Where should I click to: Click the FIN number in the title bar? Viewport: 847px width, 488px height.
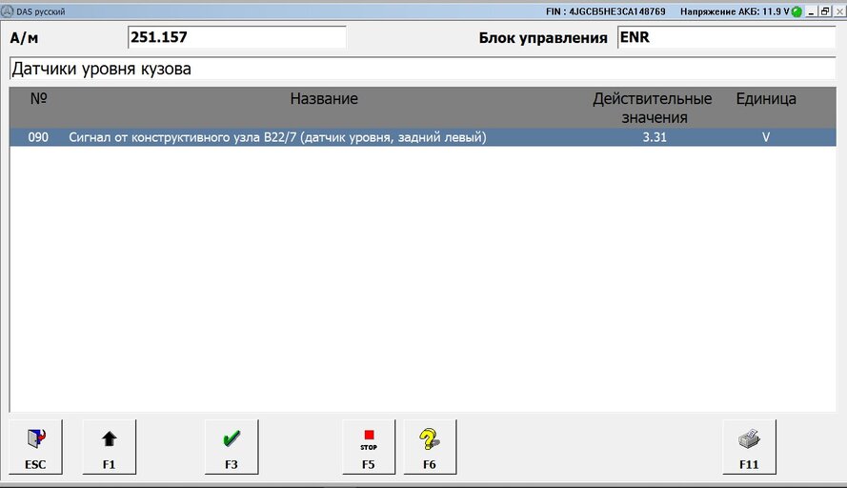point(606,11)
